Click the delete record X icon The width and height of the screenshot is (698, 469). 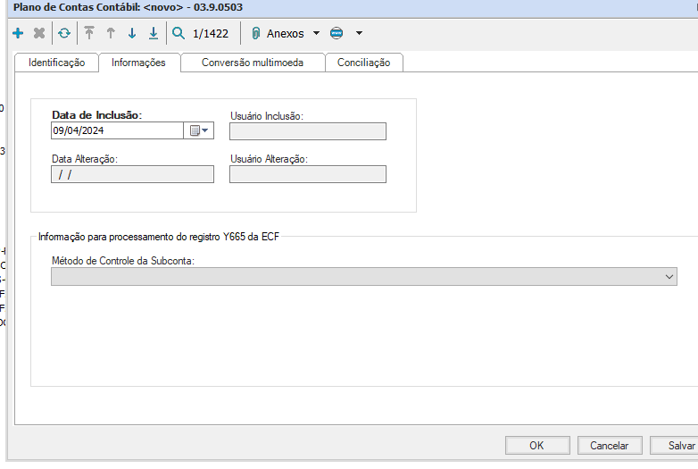[x=39, y=33]
